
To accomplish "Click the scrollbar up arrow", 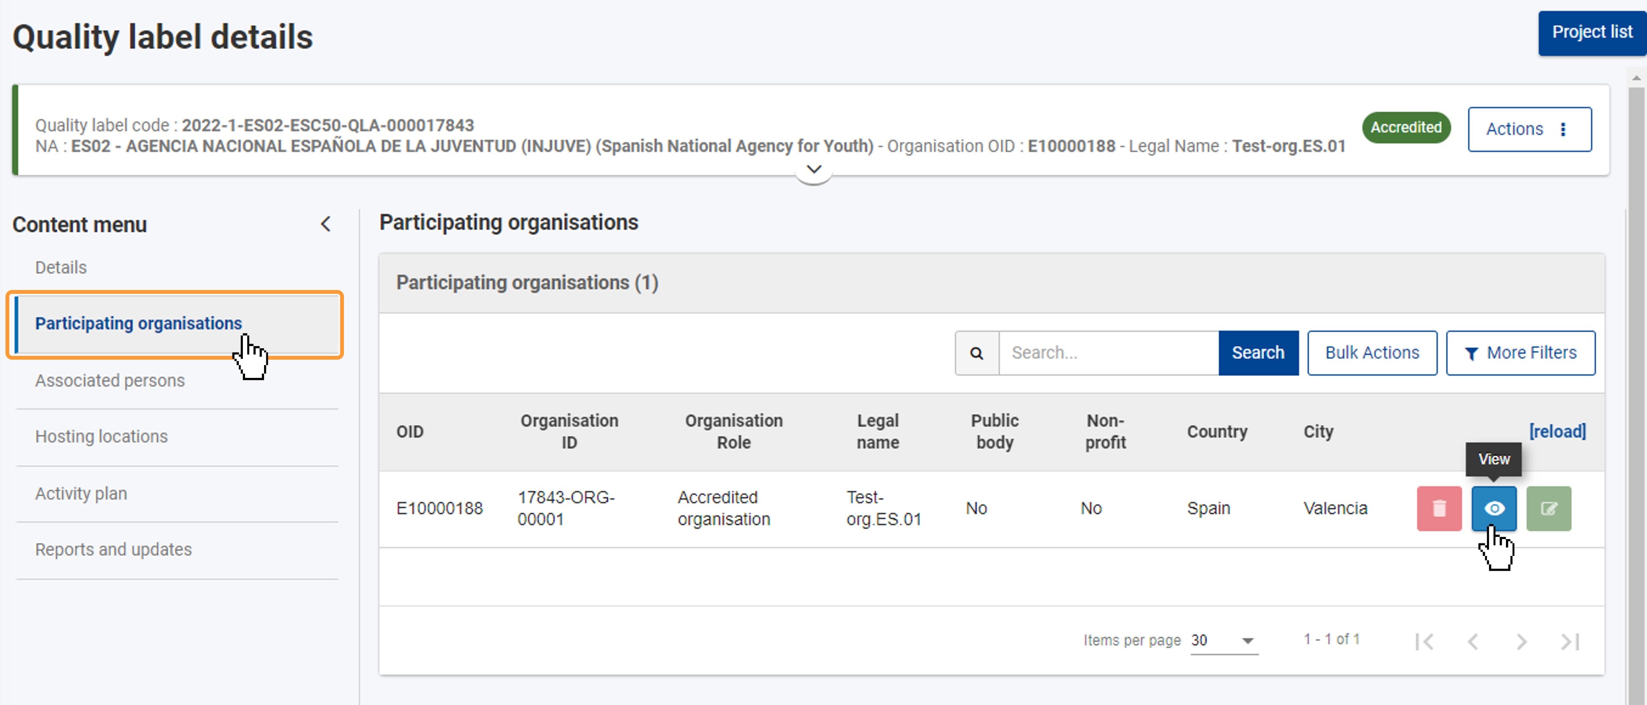I will coord(1636,78).
